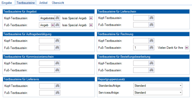Screen dimensions: 192x99
Task: Click binoculars for Kommissionierschein Fuß-Textbaustein
Action: click(x=57, y=70)
